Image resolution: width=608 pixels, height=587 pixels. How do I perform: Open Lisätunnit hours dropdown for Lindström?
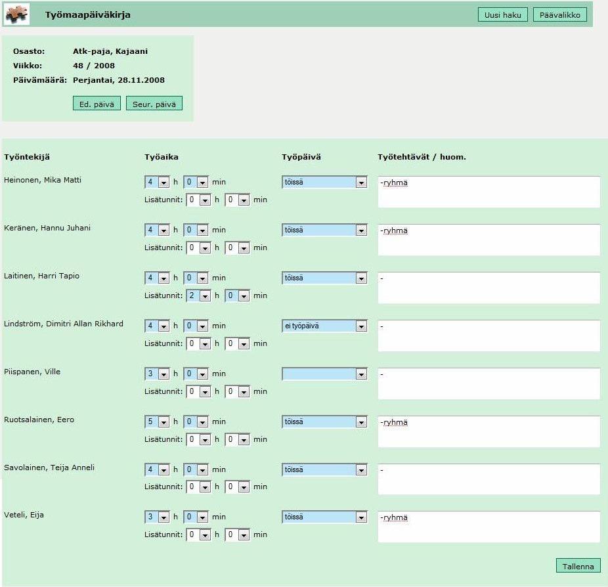click(x=198, y=343)
